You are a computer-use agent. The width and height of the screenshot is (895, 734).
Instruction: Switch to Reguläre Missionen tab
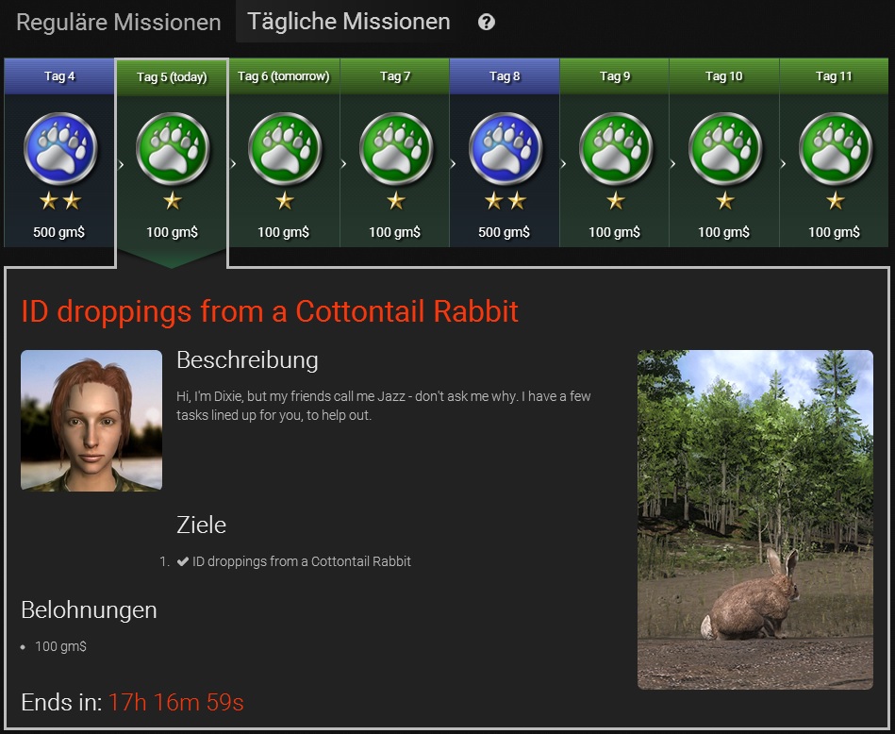tap(118, 23)
